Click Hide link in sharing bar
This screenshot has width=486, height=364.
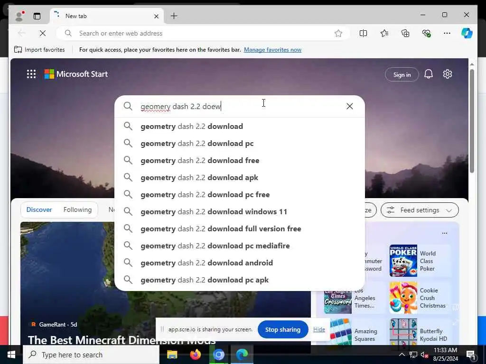[319, 329]
